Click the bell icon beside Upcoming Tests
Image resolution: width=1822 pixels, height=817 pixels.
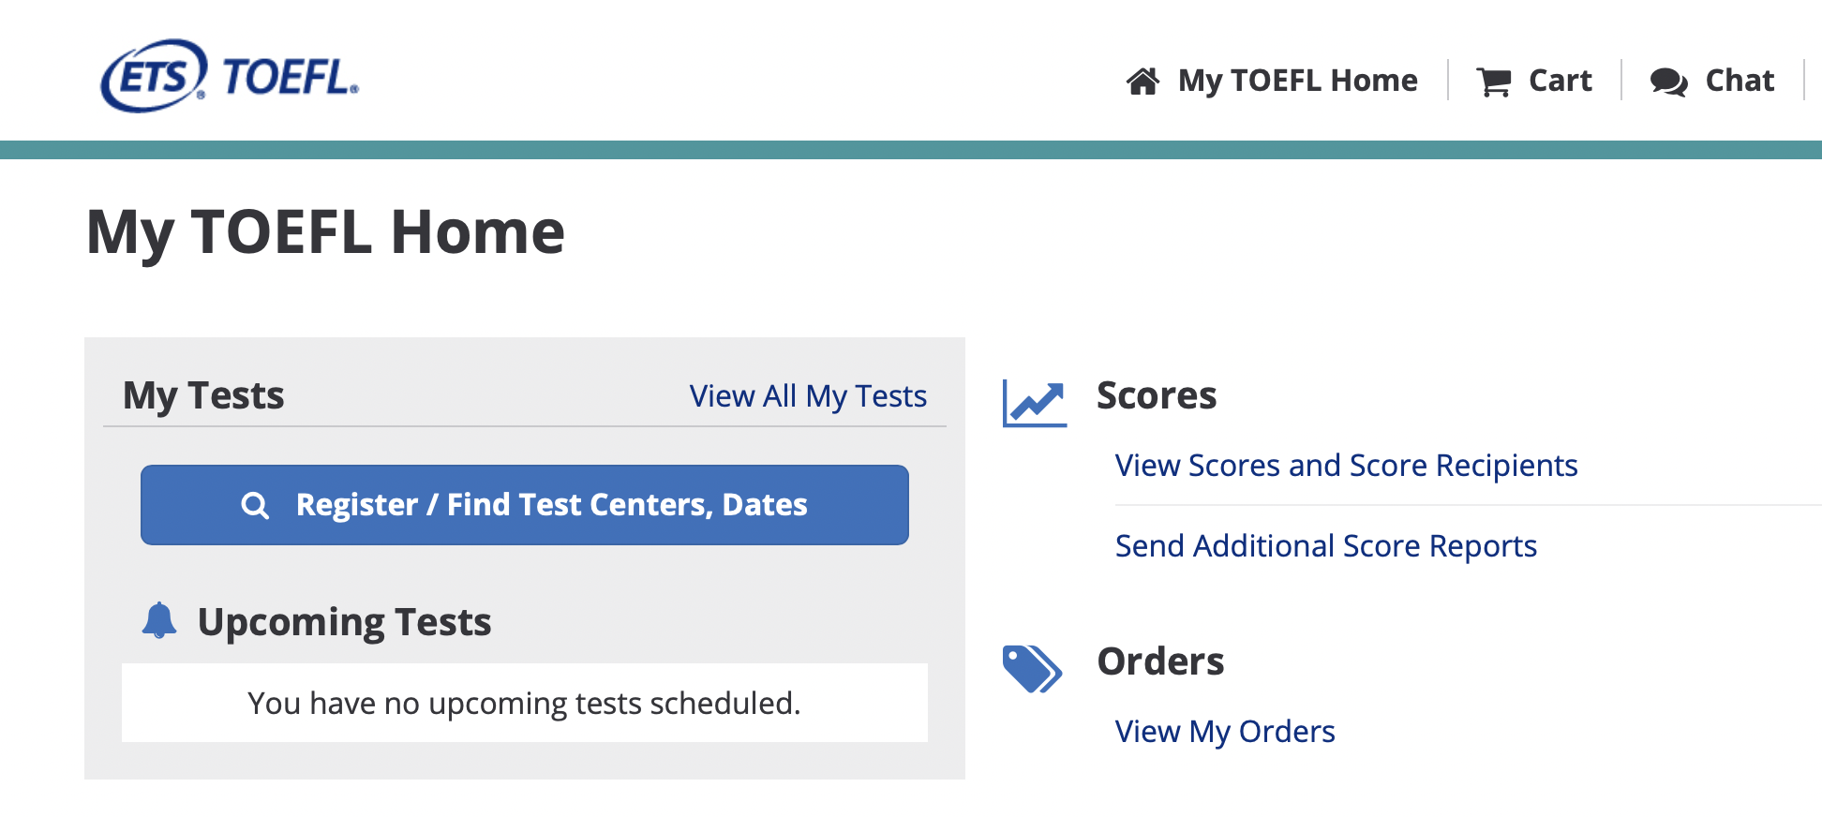pyautogui.click(x=159, y=621)
